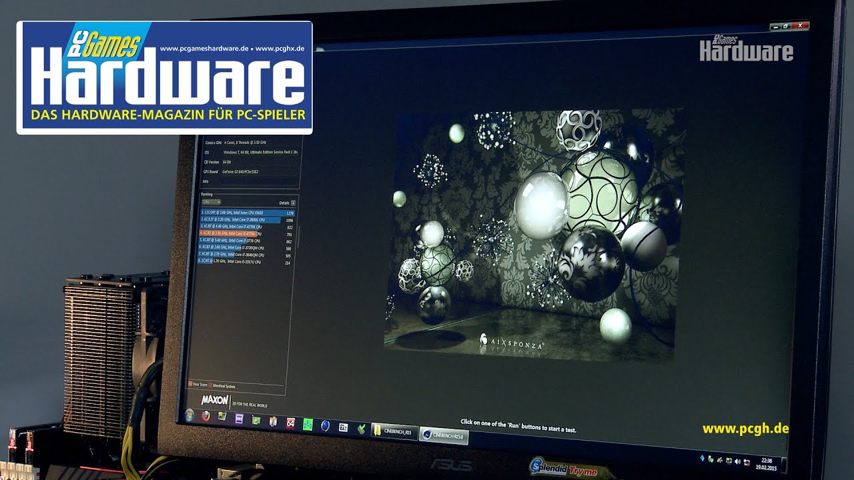Open the green circuit-board taskbar icon
This screenshot has width=854, height=480.
[x=256, y=420]
